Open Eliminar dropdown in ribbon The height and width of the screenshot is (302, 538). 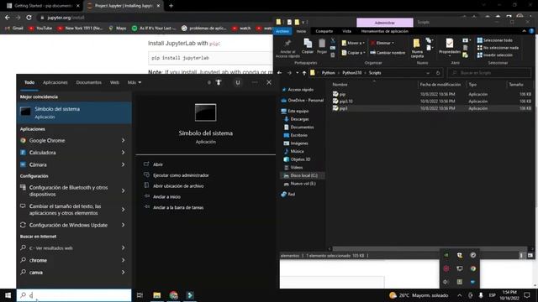pos(382,43)
